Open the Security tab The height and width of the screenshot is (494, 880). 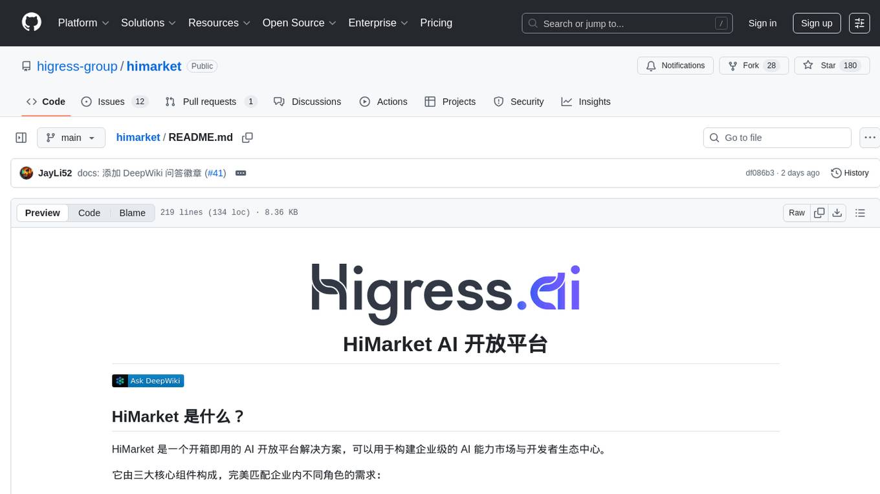pos(519,102)
